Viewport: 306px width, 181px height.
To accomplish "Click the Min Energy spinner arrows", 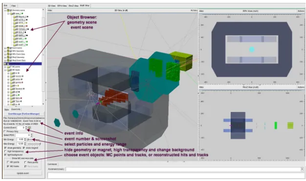I will coord(25,140).
